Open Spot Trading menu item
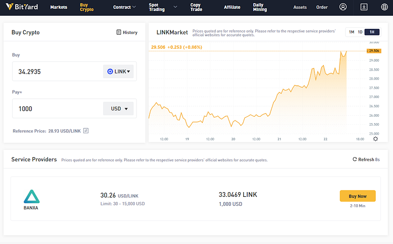This screenshot has width=393, height=244. [x=157, y=7]
